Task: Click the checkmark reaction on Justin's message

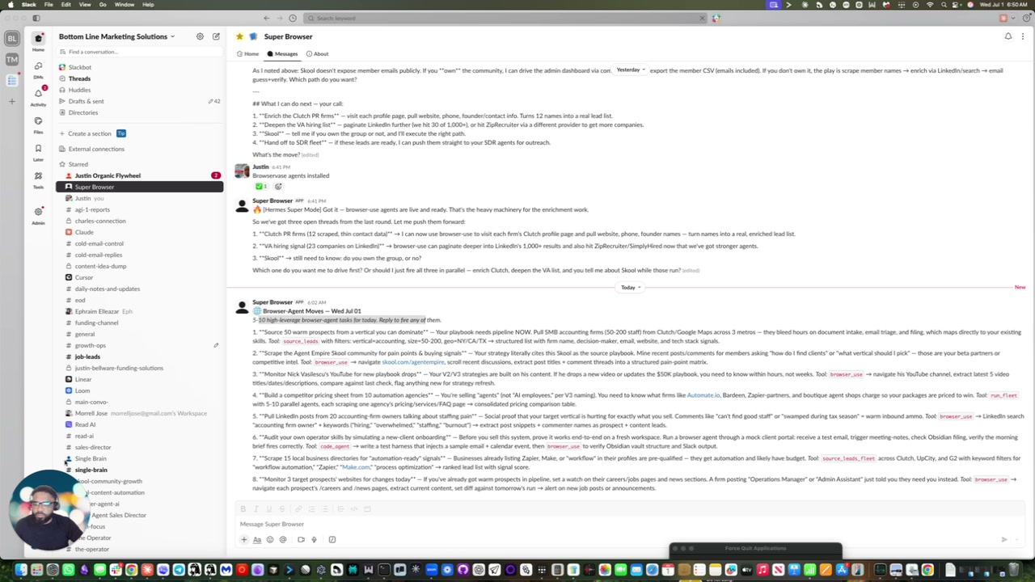Action: pyautogui.click(x=261, y=187)
